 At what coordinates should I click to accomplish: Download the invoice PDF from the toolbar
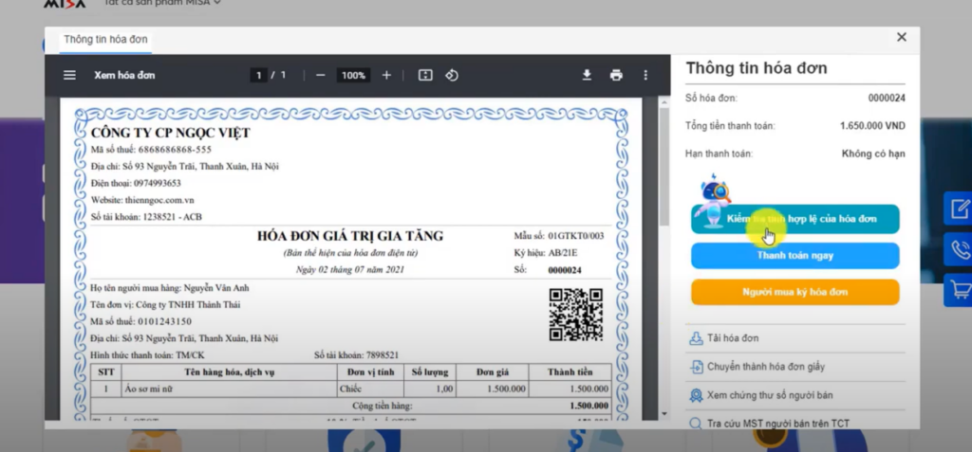click(587, 75)
